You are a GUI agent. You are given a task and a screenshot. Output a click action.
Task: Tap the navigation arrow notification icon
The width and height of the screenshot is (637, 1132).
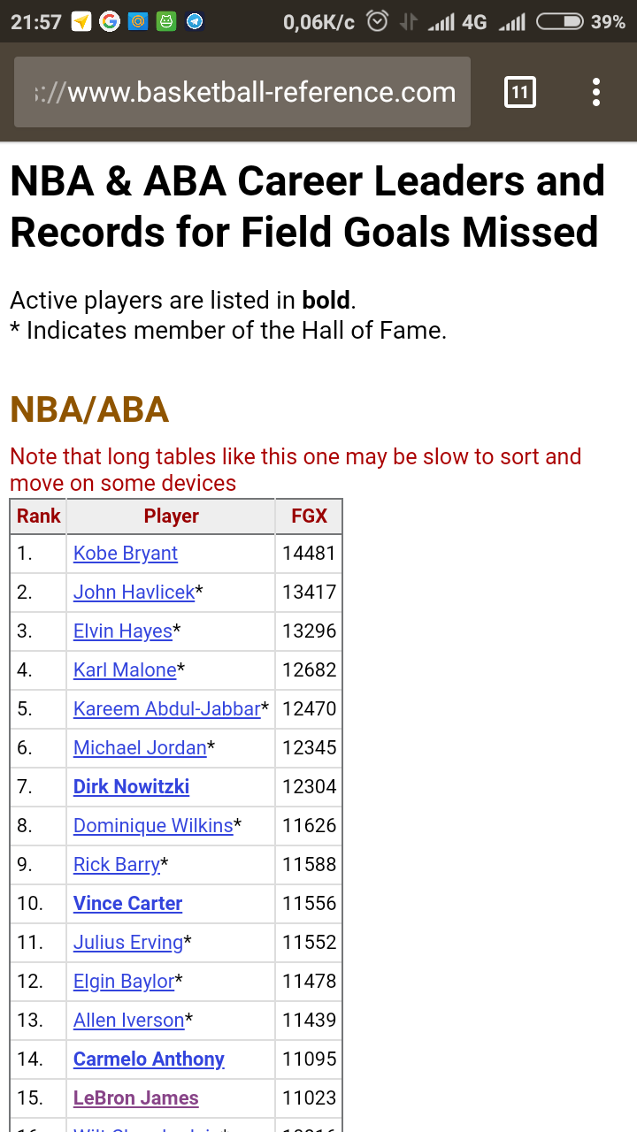pos(81,22)
